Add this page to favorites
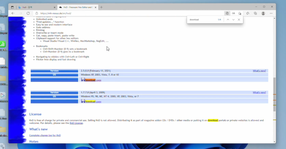Viewport: 286px width, 149px height. click(x=240, y=13)
